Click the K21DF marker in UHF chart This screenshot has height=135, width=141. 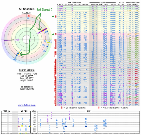(x=51, y=118)
